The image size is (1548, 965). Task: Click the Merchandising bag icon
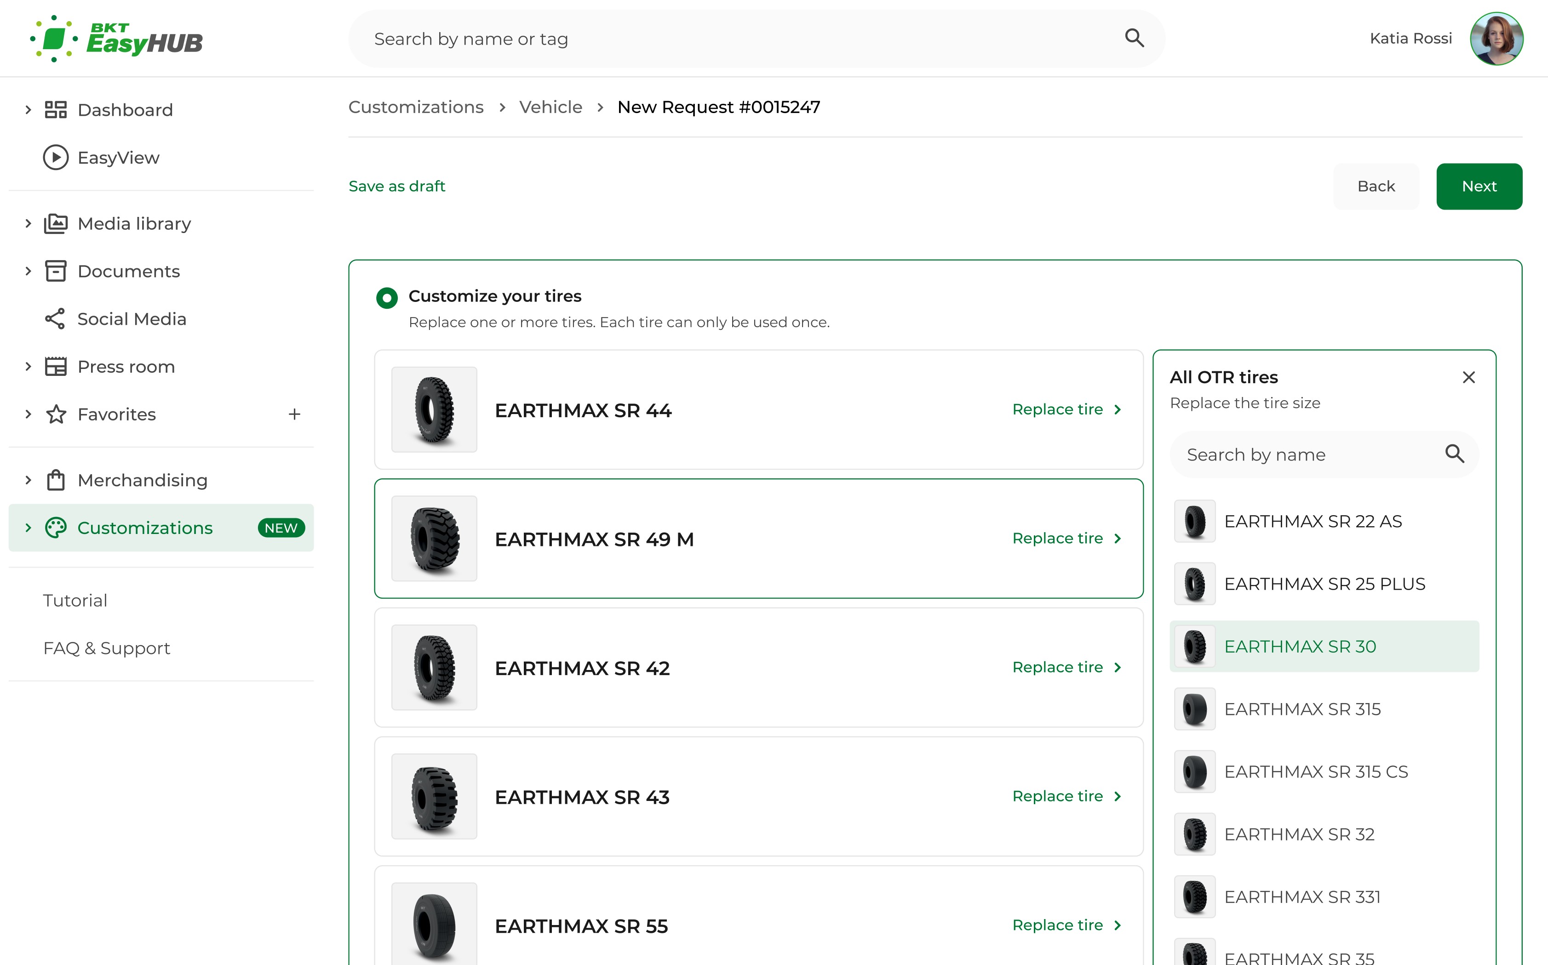[56, 480]
